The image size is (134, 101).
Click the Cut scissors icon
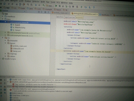pyautogui.click(x=16, y=4)
